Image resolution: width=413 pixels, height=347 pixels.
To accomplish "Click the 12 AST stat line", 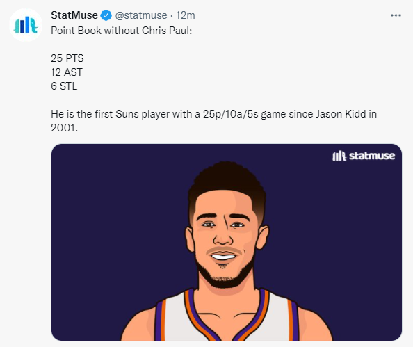I will click(67, 72).
